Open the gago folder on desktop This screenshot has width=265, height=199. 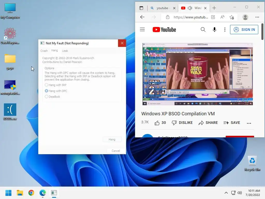click(x=10, y=62)
